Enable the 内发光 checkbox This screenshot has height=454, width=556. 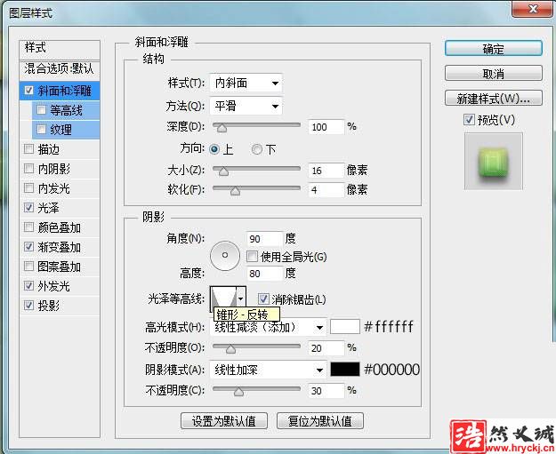(x=28, y=187)
